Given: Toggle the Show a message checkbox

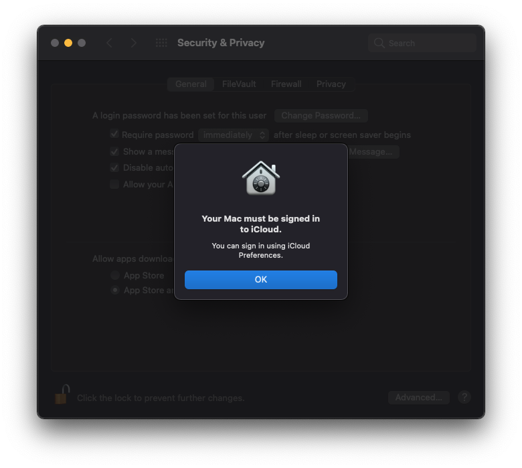Looking at the screenshot, I should pyautogui.click(x=114, y=151).
